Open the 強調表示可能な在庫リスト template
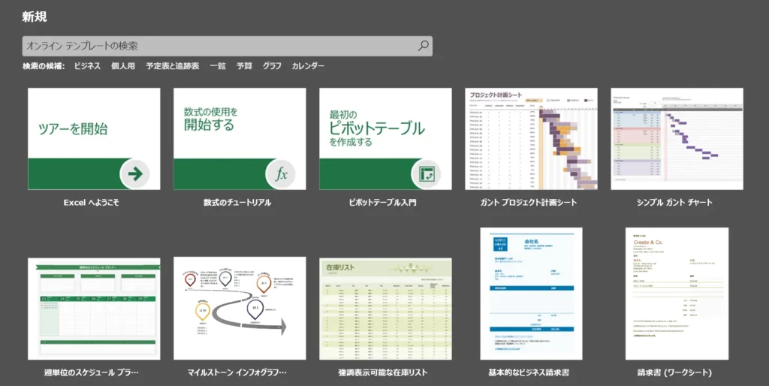 [385, 309]
